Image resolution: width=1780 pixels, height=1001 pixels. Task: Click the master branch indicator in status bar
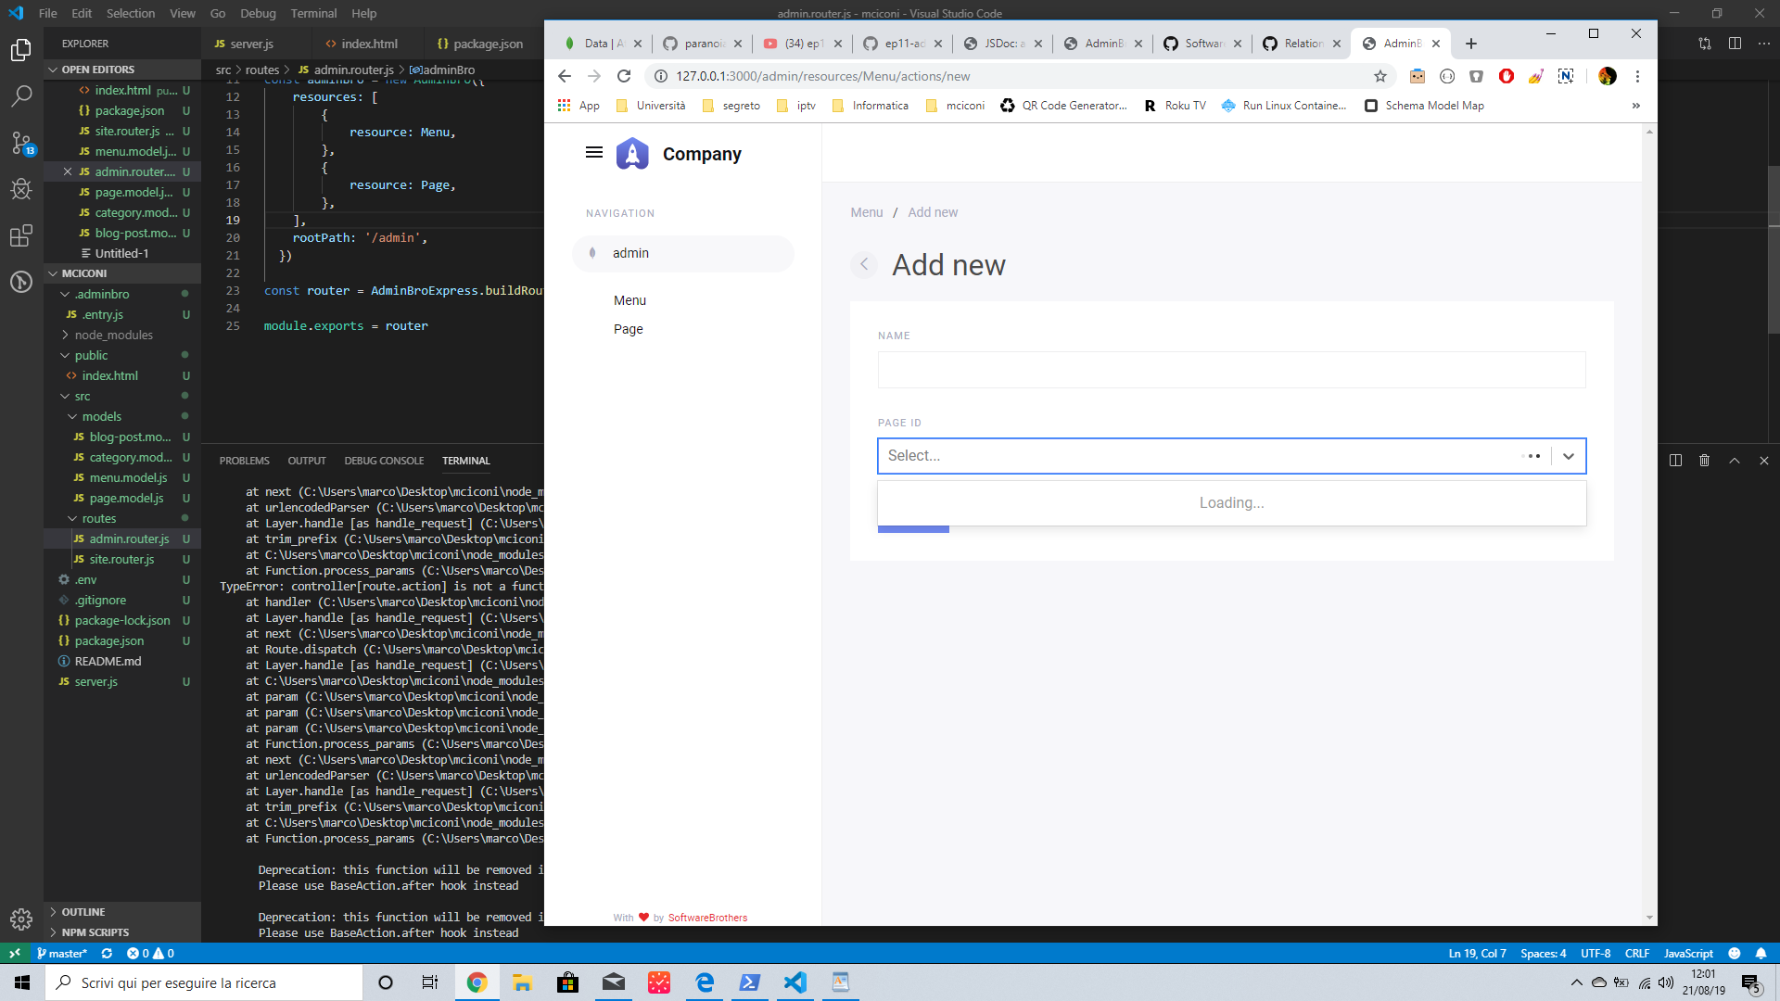[62, 953]
